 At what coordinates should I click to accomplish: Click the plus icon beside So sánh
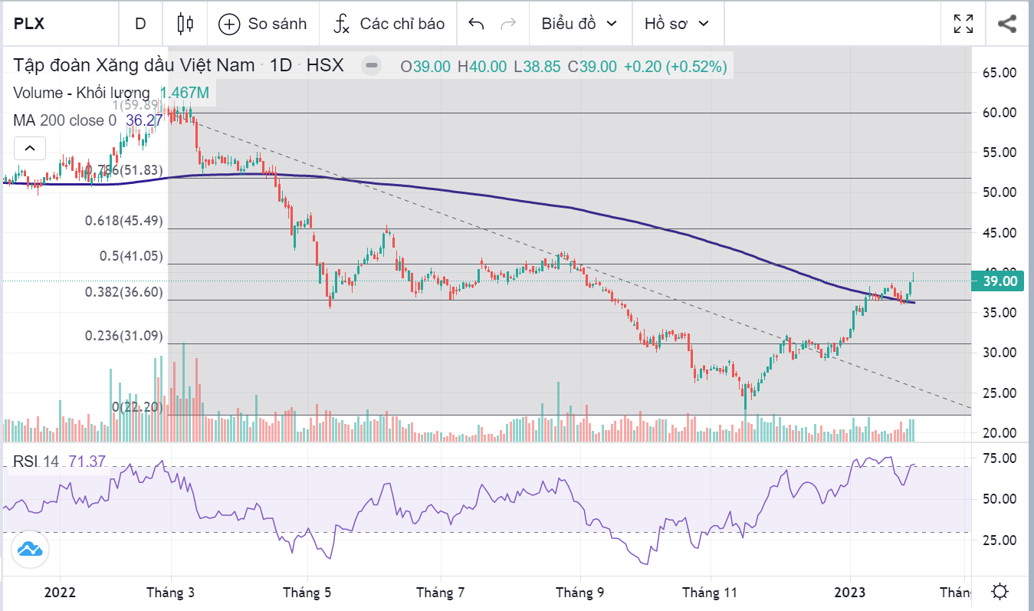coord(229,24)
